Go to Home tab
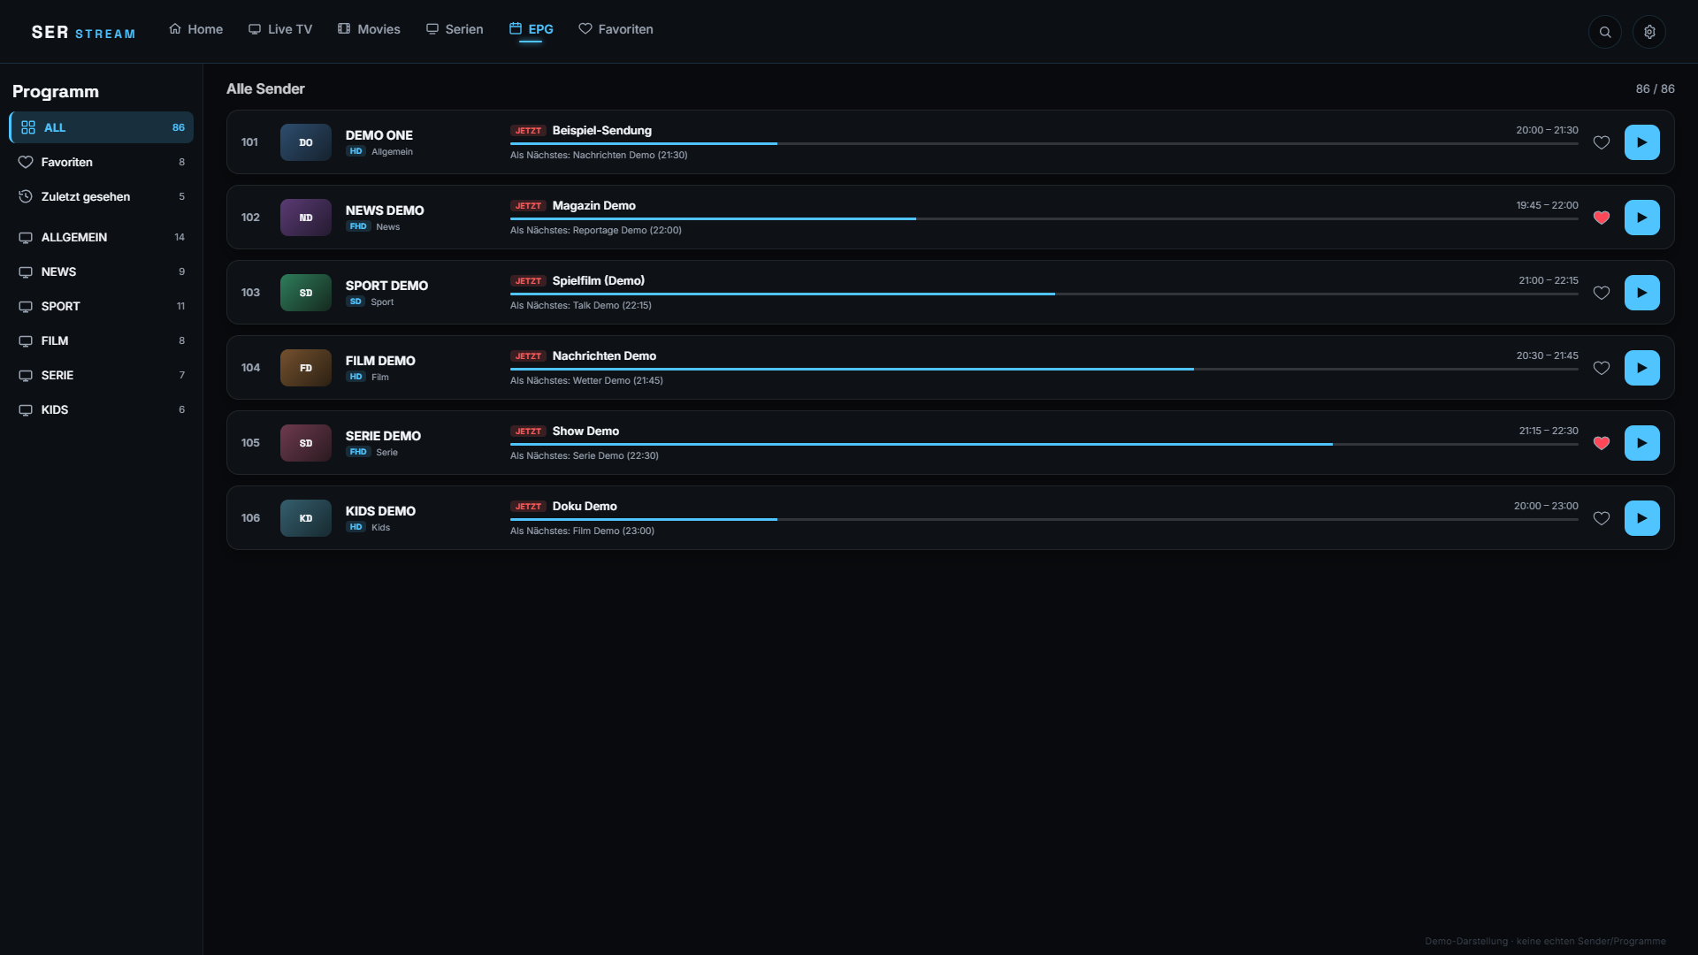This screenshot has width=1698, height=955. pos(195,29)
